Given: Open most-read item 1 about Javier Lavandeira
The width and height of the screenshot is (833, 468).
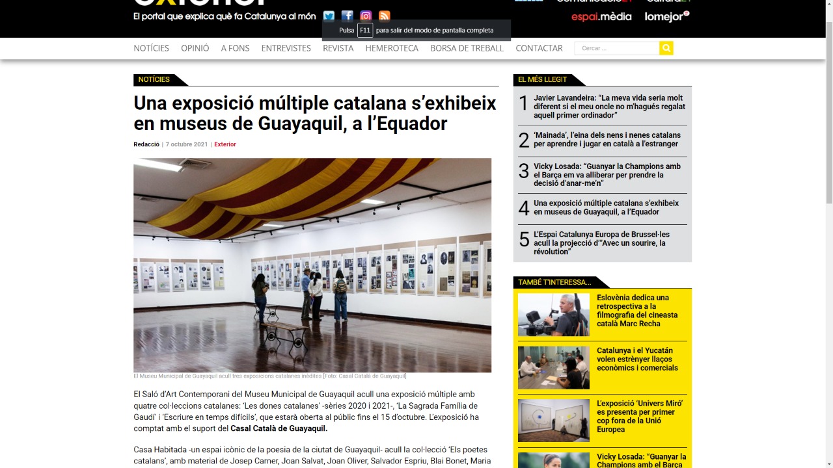Looking at the screenshot, I should click(x=609, y=107).
